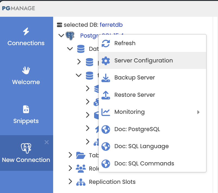Click the globe icon beside Doc: PostgreSQL

pos(106,129)
